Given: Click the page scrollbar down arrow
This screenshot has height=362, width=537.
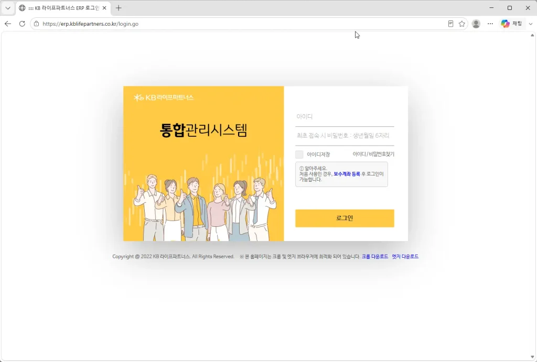Looking at the screenshot, I should pos(532,357).
